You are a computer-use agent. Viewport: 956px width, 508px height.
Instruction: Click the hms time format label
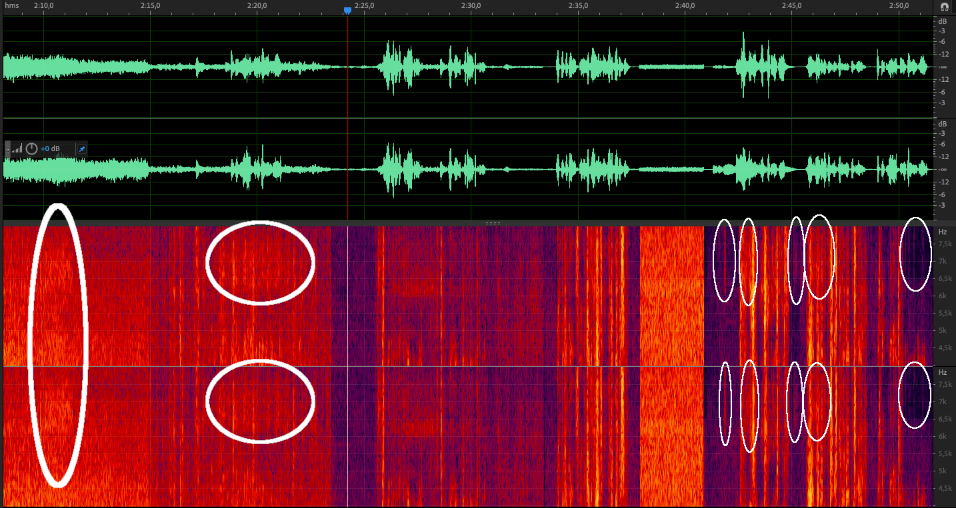tap(12, 5)
